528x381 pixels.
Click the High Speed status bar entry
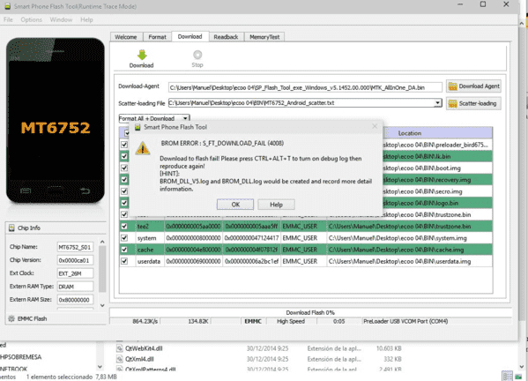[291, 321]
